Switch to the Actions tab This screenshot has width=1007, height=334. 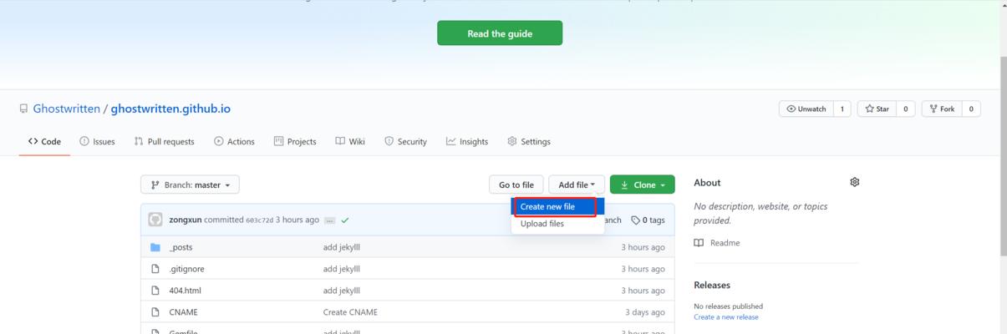point(234,141)
